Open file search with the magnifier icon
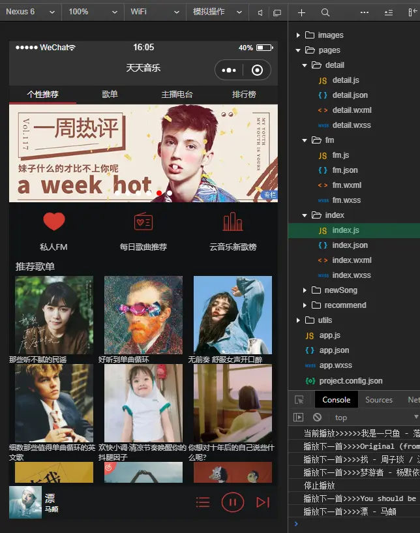This screenshot has height=533, width=420. pos(325,12)
